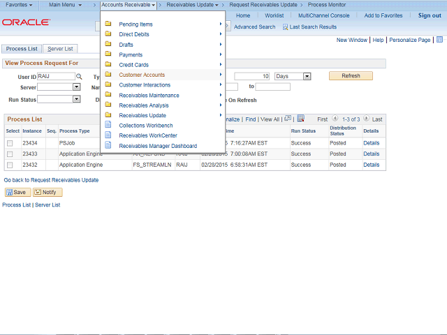Click the Receivables WorkCenter page icon
447x335 pixels.
[x=108, y=135]
